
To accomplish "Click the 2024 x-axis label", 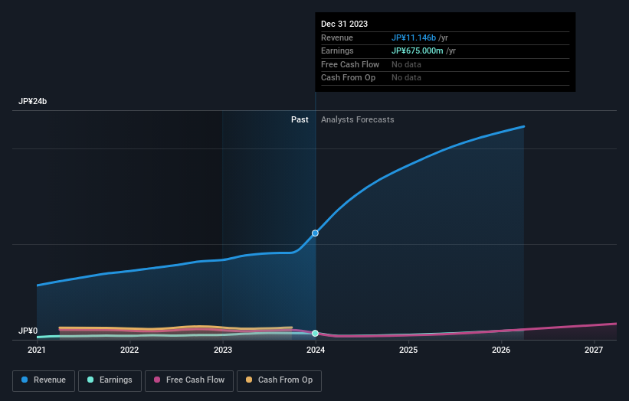I will click(x=316, y=350).
